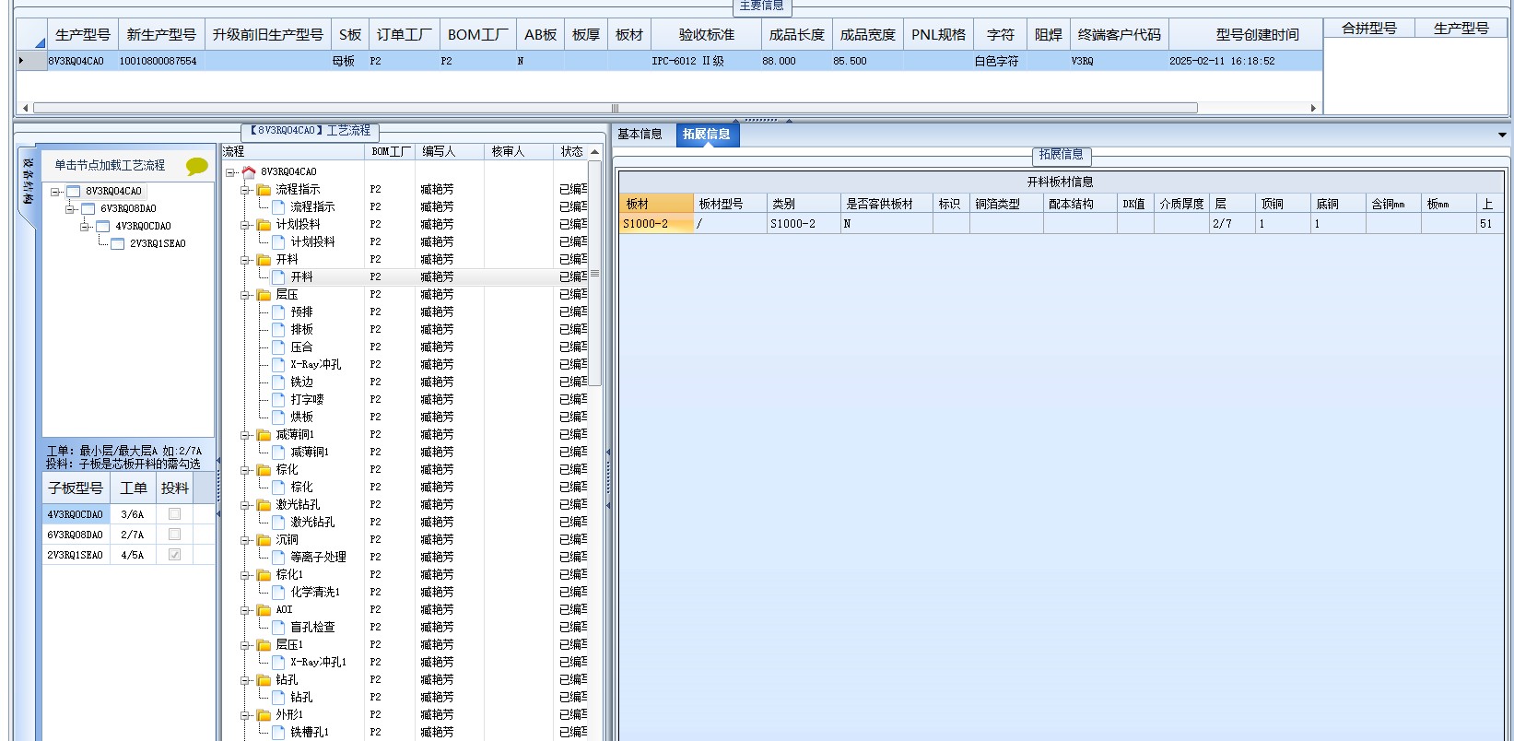Toggle the 投料 checkbox for 6V3RQ08DA0
The width and height of the screenshot is (1514, 741).
[174, 535]
